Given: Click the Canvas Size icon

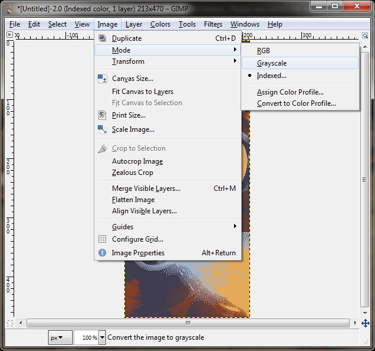Looking at the screenshot, I should 103,79.
